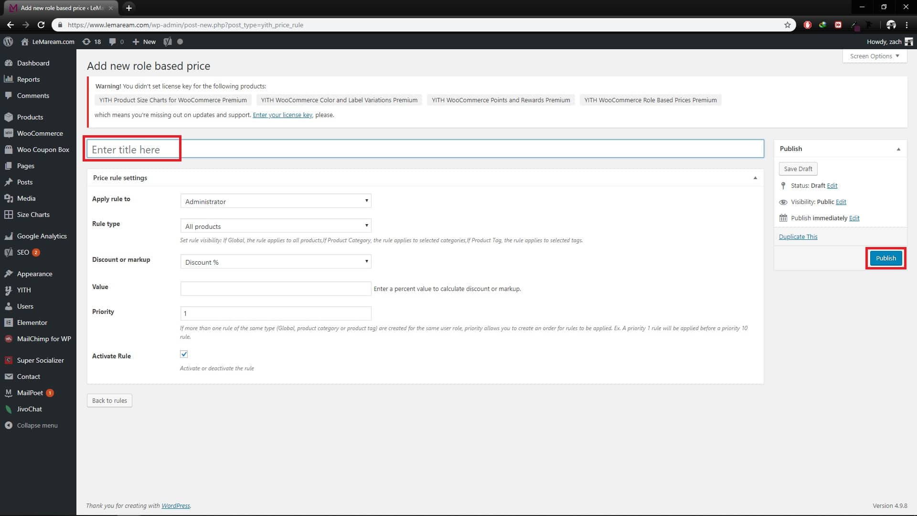
Task: Open the browser three-dot menu
Action: point(906,25)
